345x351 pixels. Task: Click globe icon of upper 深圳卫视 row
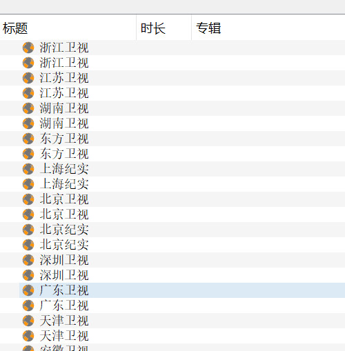28,260
